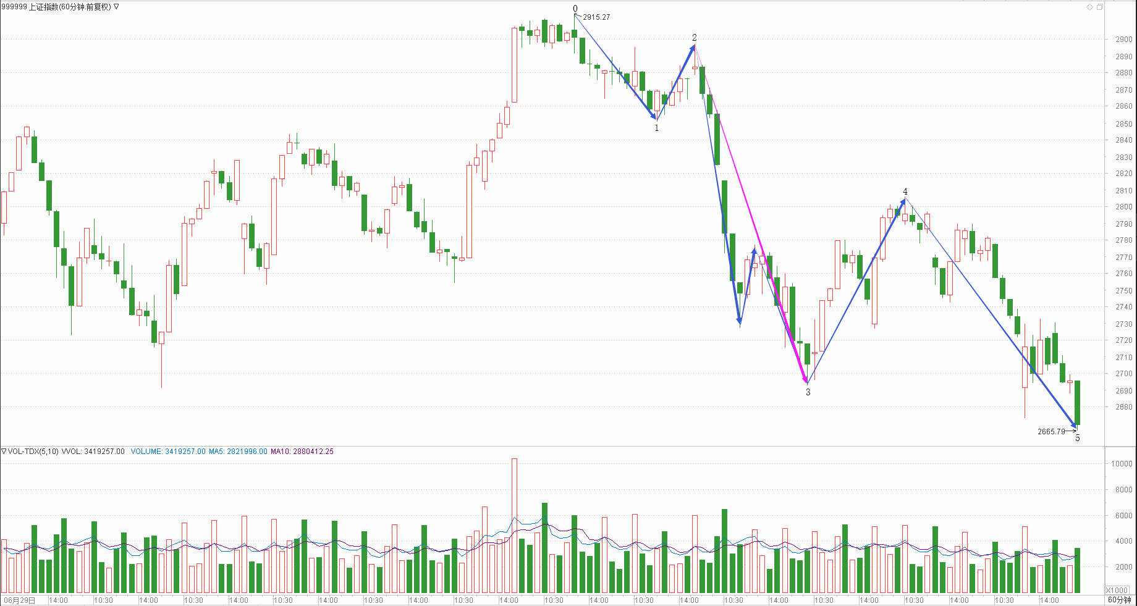Select the wave label 2 marker
Image resolution: width=1137 pixels, height=606 pixels.
[x=695, y=38]
